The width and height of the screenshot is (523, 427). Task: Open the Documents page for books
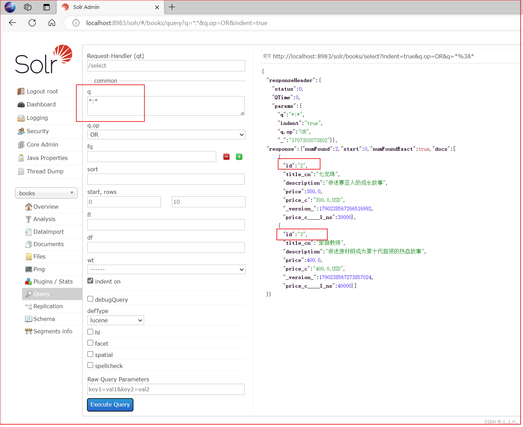point(48,244)
